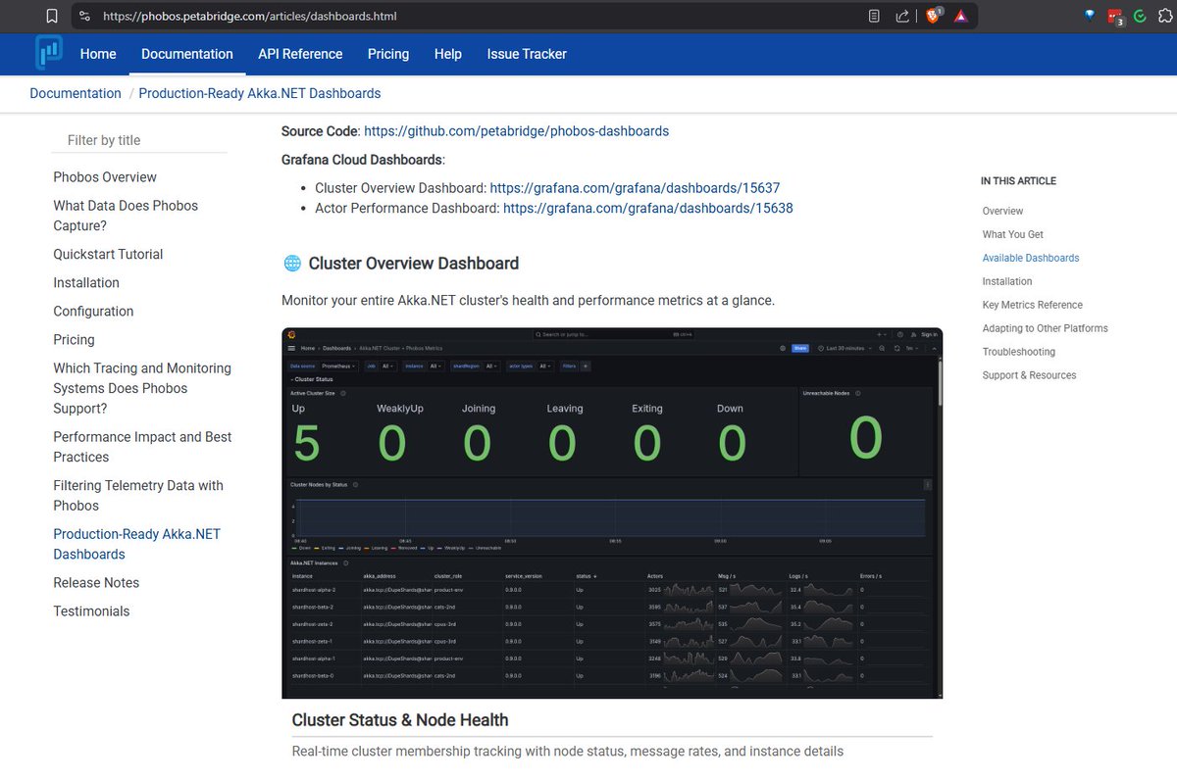Toggle reader mode icon in address bar
The height and width of the screenshot is (781, 1177).
click(874, 16)
